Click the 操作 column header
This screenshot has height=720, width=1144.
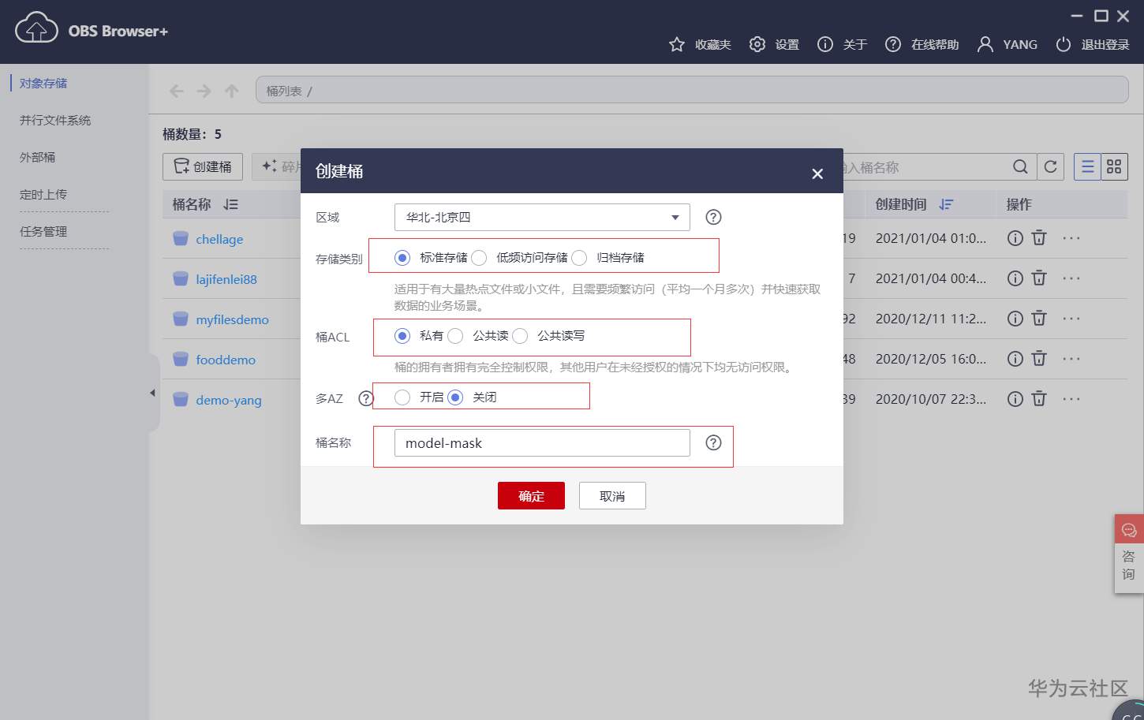click(x=1019, y=204)
